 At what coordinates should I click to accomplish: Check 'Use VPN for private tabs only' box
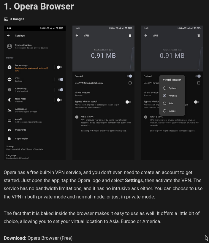pos(130,83)
